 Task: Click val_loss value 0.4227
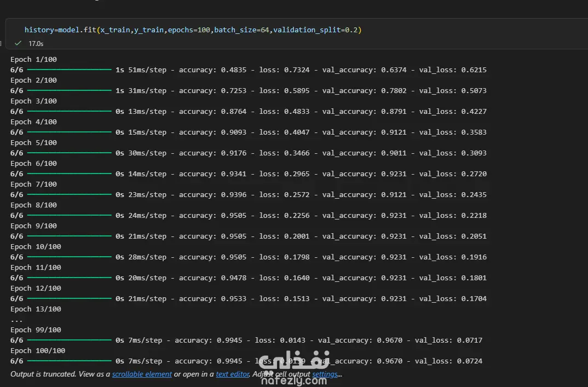tap(474, 111)
